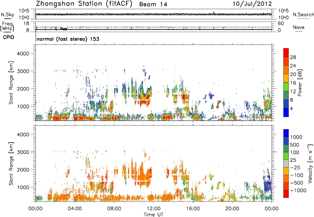Click the 'Time UT' axis label
314x217 pixels.
tap(153, 215)
